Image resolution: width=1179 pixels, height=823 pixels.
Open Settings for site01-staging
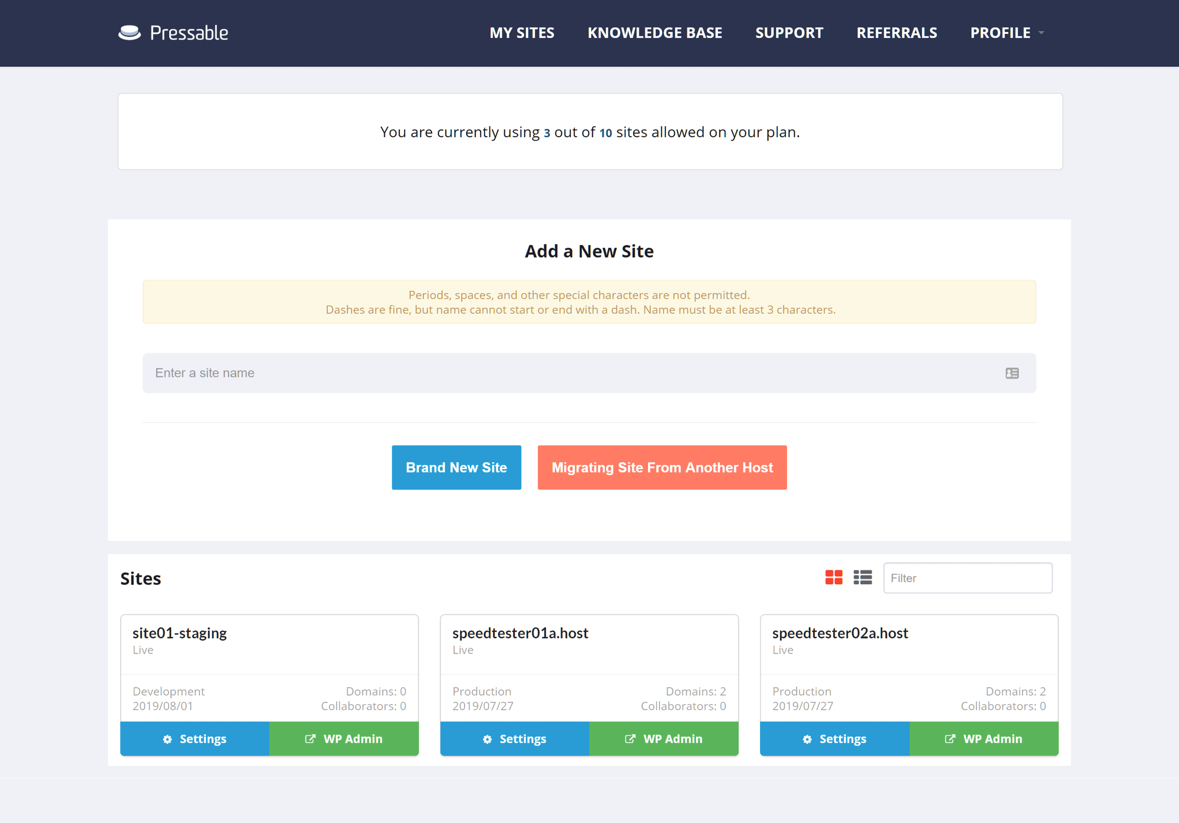pyautogui.click(x=195, y=739)
